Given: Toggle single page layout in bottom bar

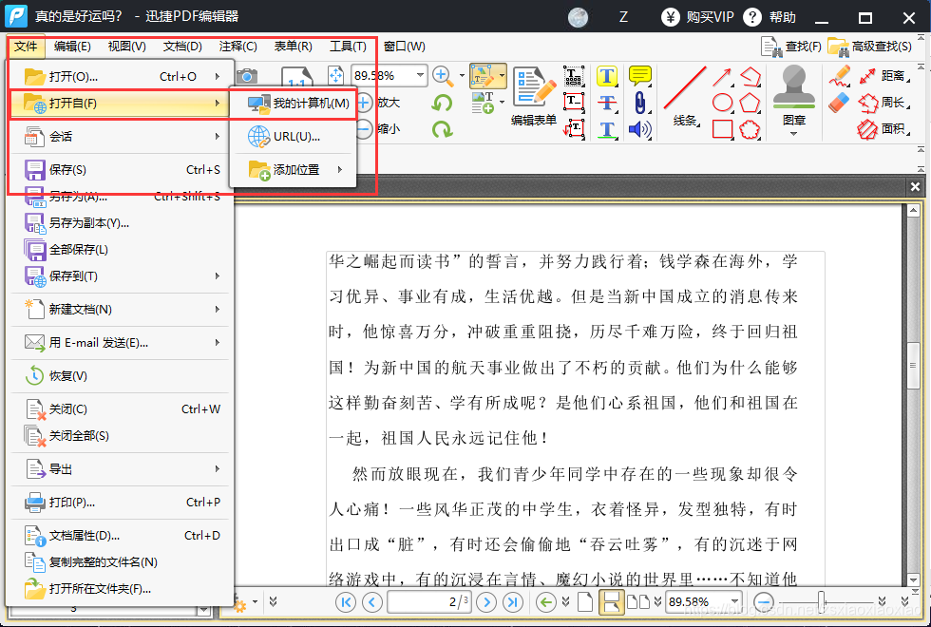Looking at the screenshot, I should [x=585, y=602].
